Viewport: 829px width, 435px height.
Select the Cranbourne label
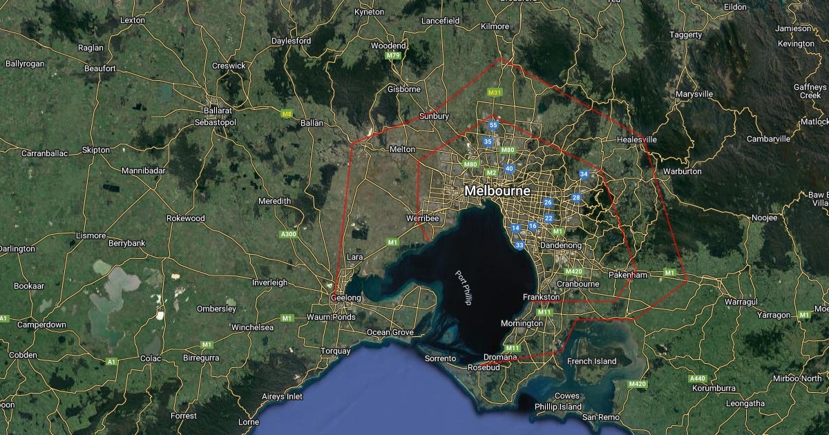pos(578,284)
